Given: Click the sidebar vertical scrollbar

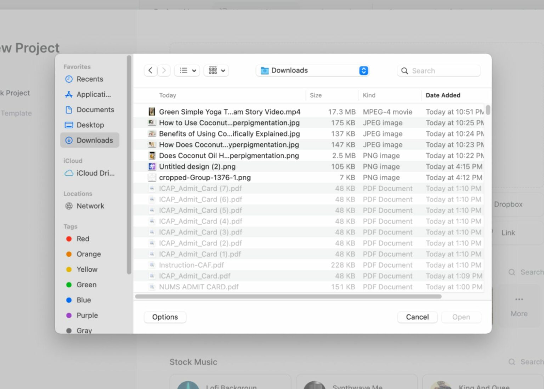Looking at the screenshot, I should (x=129, y=165).
